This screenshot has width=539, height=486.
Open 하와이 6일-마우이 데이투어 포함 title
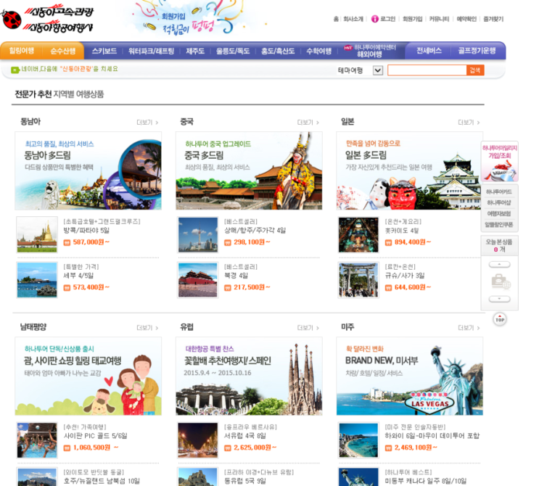click(432, 436)
